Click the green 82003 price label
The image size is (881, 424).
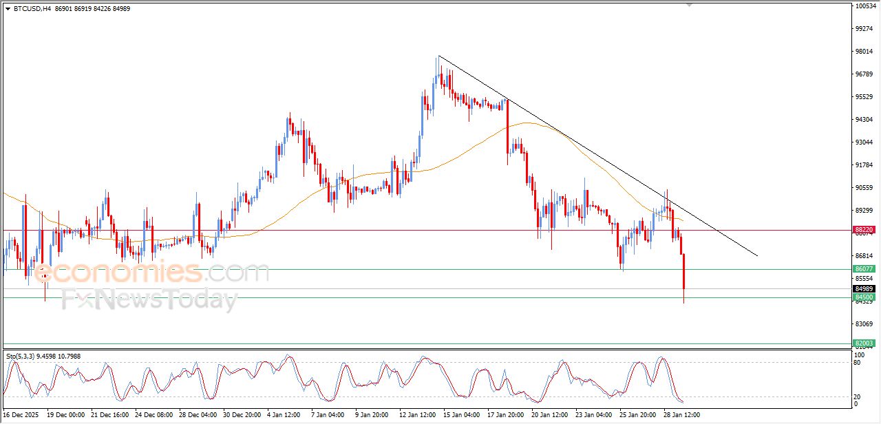[864, 343]
